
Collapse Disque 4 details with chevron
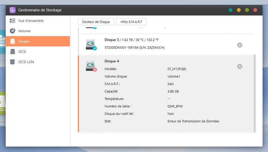240,66
